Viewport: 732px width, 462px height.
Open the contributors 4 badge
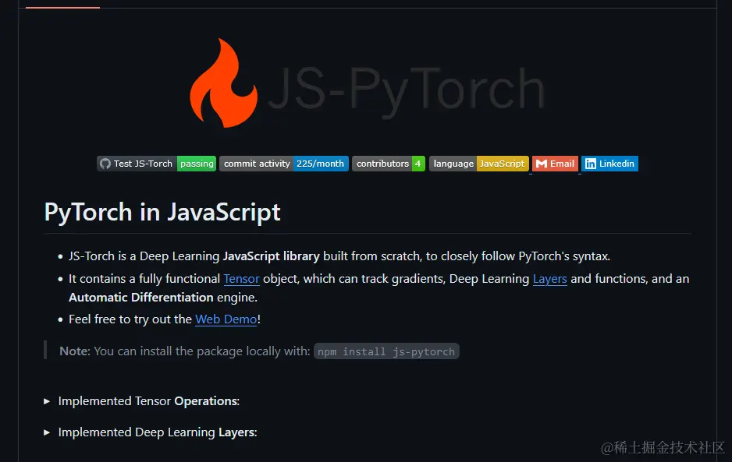tap(389, 164)
